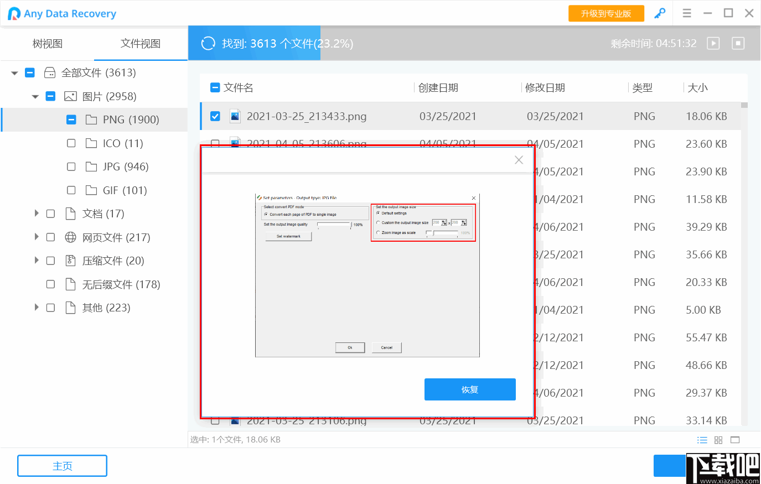This screenshot has width=761, height=484.
Task: Sort by the 大小 column header
Action: pyautogui.click(x=698, y=87)
